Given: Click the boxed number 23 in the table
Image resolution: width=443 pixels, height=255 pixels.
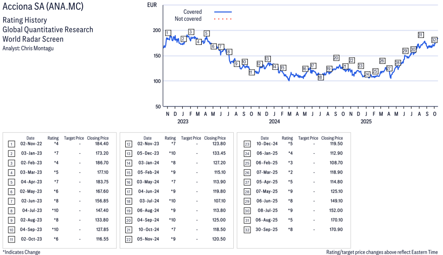Looking at the screenshot, I should [245, 144].
